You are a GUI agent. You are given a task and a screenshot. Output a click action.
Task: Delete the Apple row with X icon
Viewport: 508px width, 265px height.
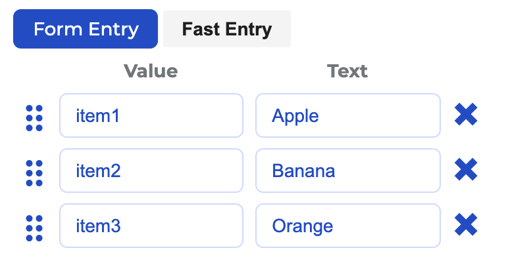(466, 116)
